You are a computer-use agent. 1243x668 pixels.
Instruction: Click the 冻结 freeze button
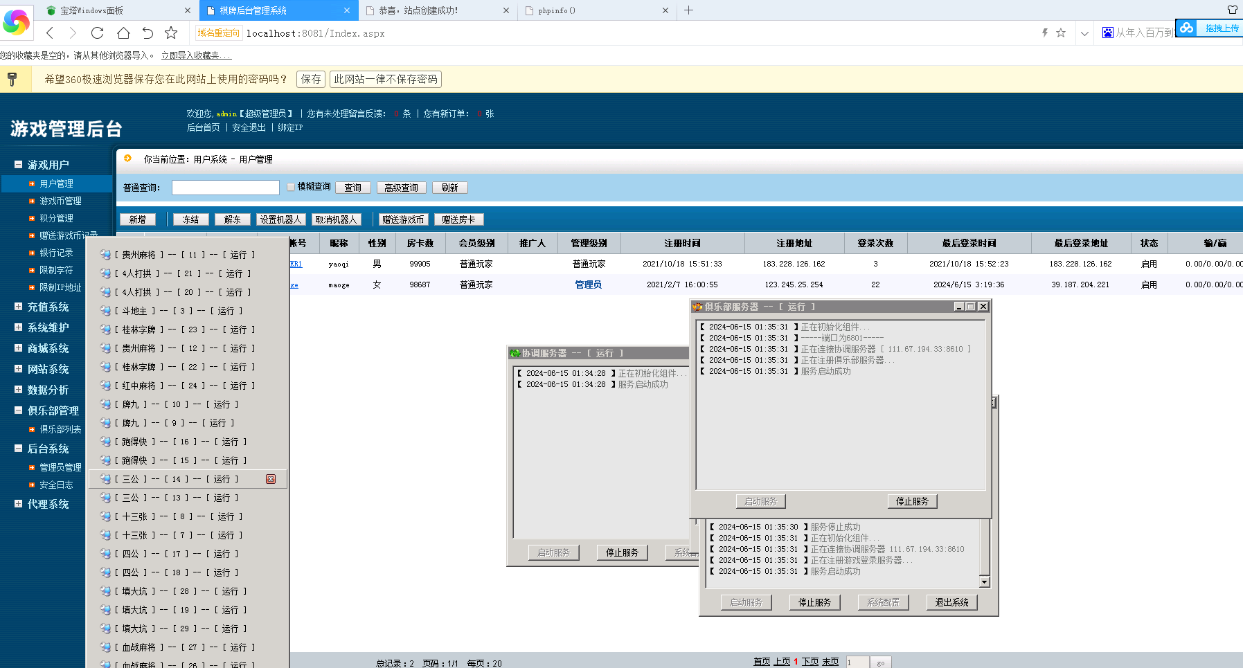coord(191,219)
